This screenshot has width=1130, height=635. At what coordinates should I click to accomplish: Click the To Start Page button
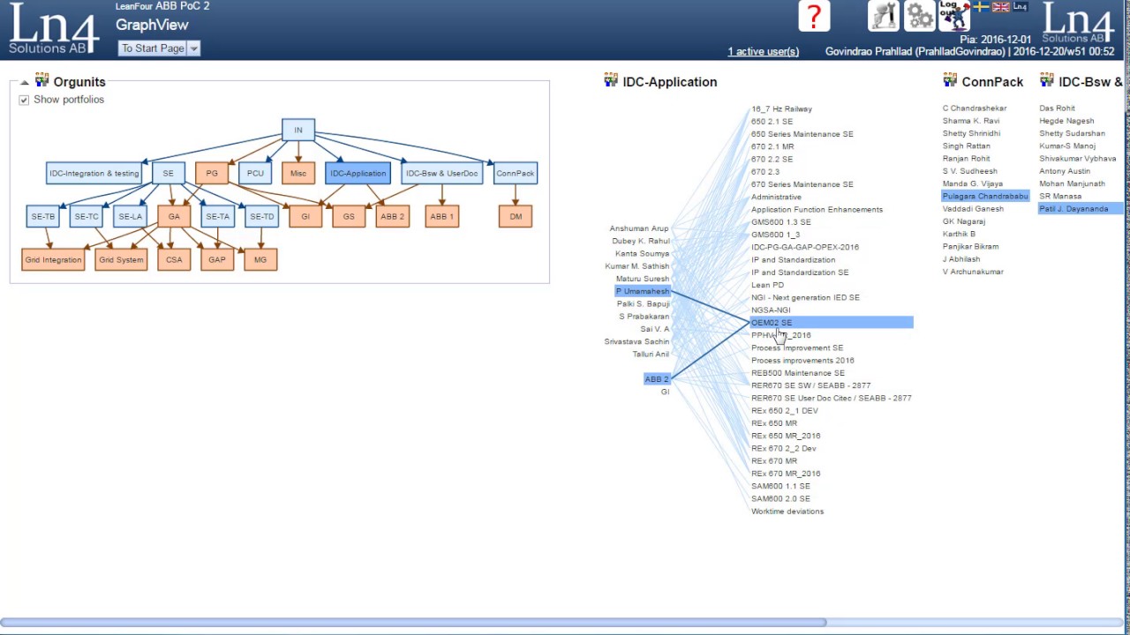153,49
